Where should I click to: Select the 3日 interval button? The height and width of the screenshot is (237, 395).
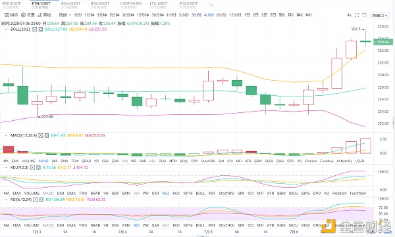(x=264, y=15)
